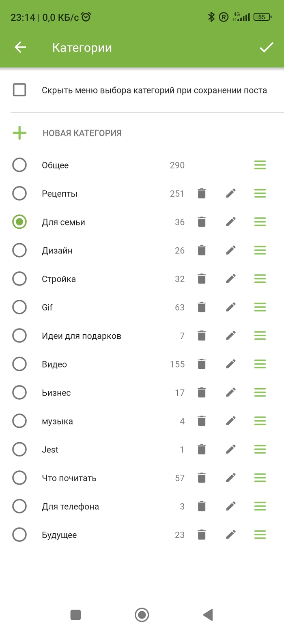This screenshot has width=284, height=632.
Task: Tap the back arrow in the header
Action: coord(20,48)
